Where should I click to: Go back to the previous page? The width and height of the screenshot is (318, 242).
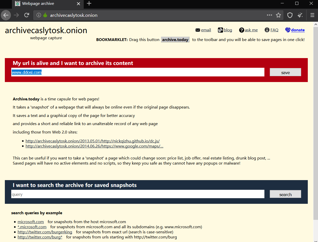(6, 15)
